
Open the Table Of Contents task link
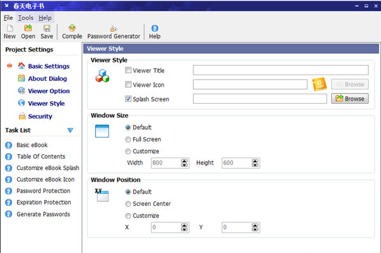click(x=41, y=157)
